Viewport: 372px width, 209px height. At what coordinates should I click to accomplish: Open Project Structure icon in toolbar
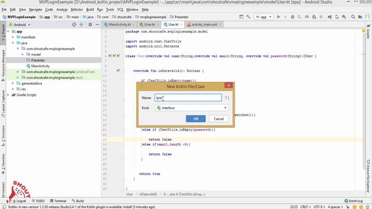[360, 17]
